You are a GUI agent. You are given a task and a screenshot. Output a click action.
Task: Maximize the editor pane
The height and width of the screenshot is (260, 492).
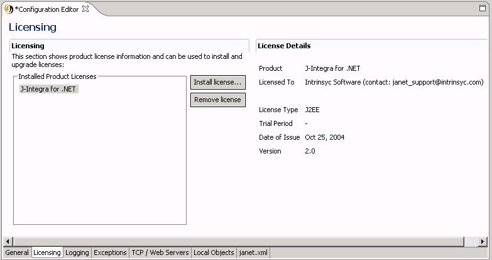coord(483,8)
